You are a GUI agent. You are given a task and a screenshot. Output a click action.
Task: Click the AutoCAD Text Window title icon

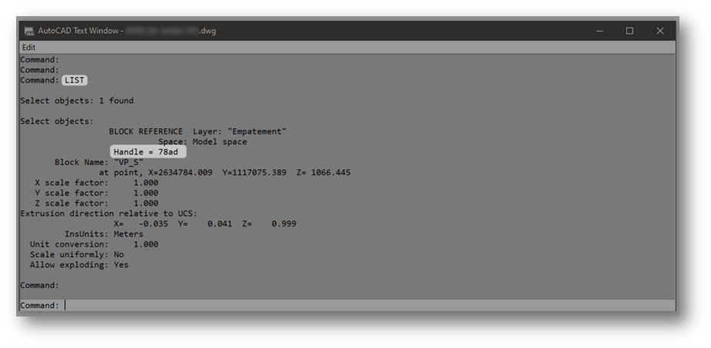29,31
